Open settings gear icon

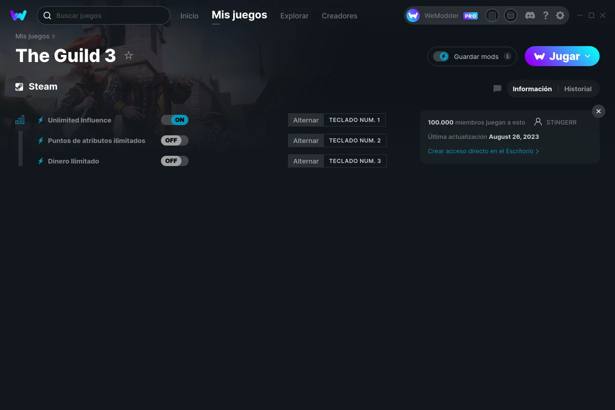[560, 15]
